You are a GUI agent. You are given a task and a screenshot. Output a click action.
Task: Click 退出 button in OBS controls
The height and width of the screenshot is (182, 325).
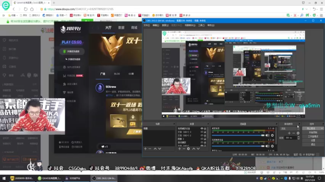pos(313,144)
